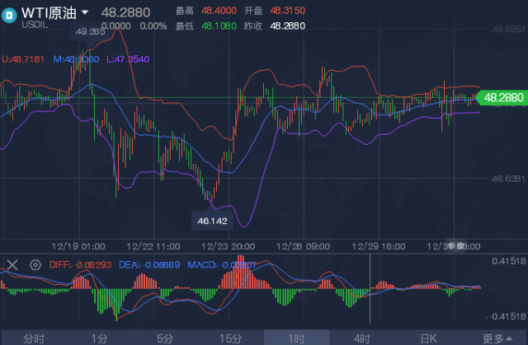Click the 开盘 48.3150 open price
The image size is (528, 345).
click(275, 11)
